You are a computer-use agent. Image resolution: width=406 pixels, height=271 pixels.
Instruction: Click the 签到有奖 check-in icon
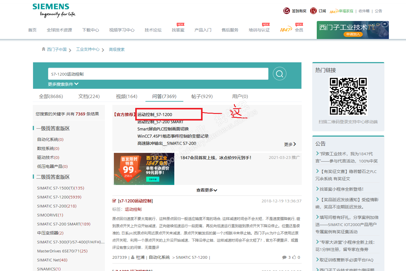pyautogui.click(x=286, y=11)
